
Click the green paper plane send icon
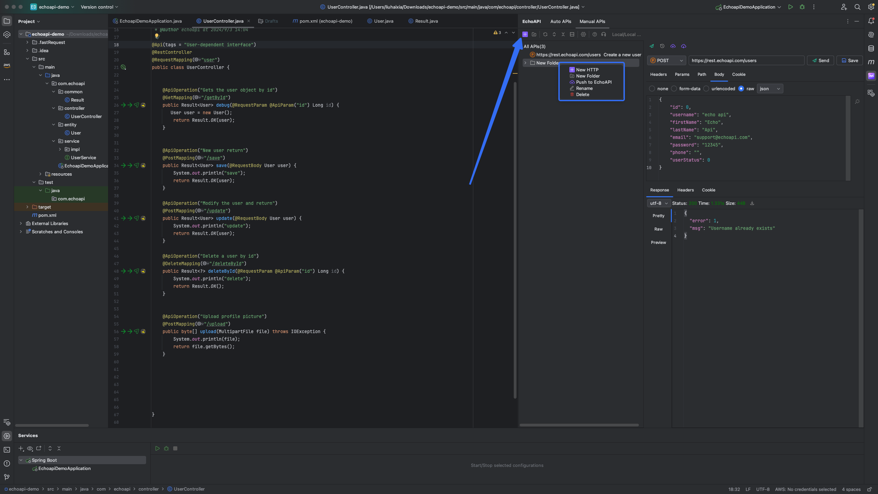pos(652,46)
